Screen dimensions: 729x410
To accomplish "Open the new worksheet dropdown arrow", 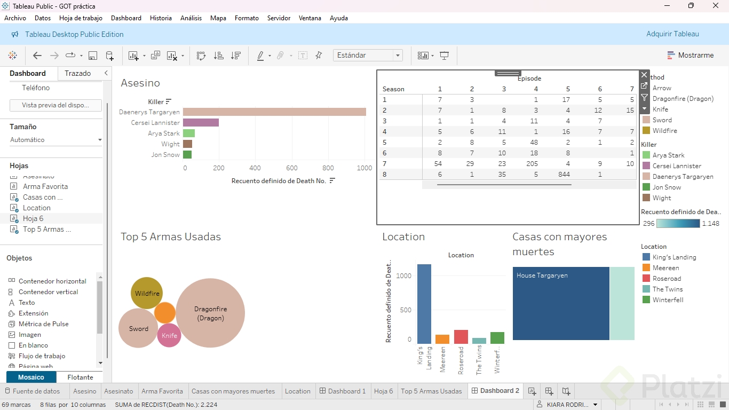I will click(x=144, y=56).
